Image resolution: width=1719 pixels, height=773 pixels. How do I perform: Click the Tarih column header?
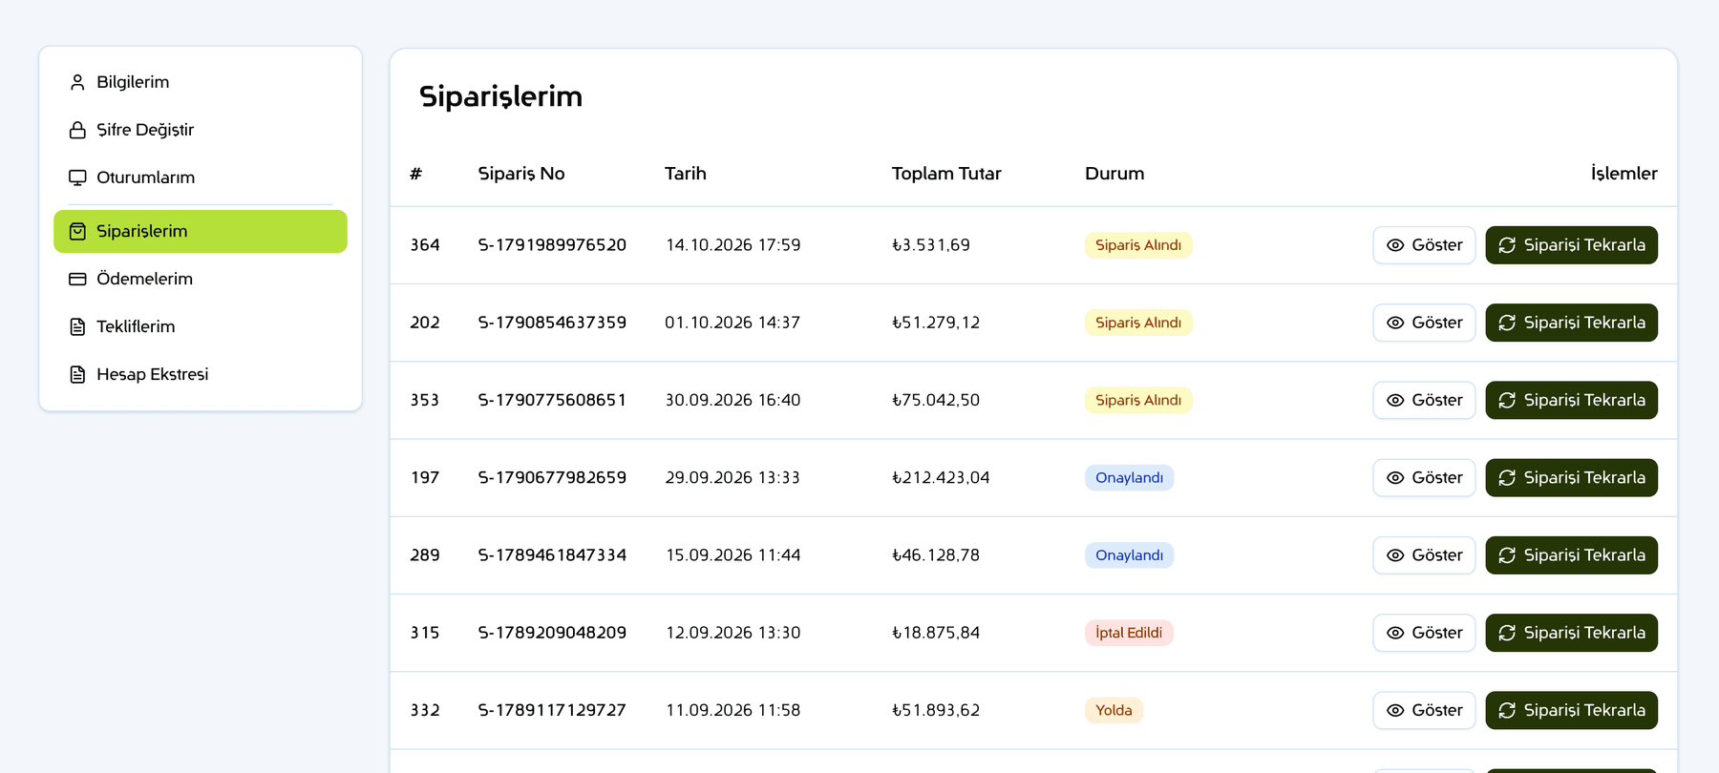point(686,174)
